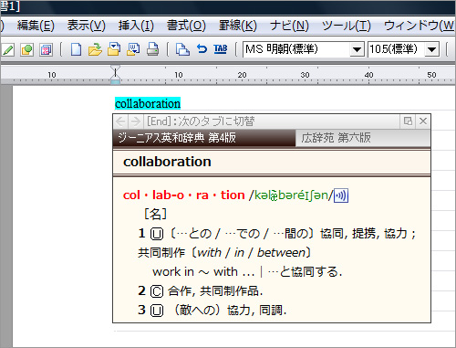
Task: Go back in dictionary popup
Action: click(120, 121)
